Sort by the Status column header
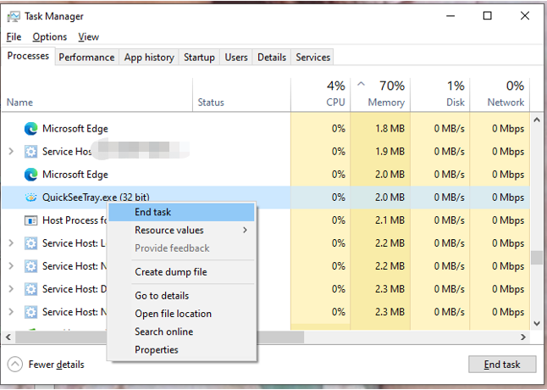This screenshot has width=547, height=390. 241,94
